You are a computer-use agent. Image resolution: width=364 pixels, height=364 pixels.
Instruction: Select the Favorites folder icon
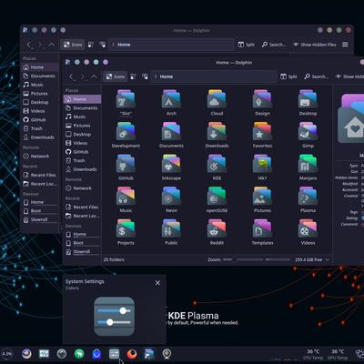tap(262, 131)
